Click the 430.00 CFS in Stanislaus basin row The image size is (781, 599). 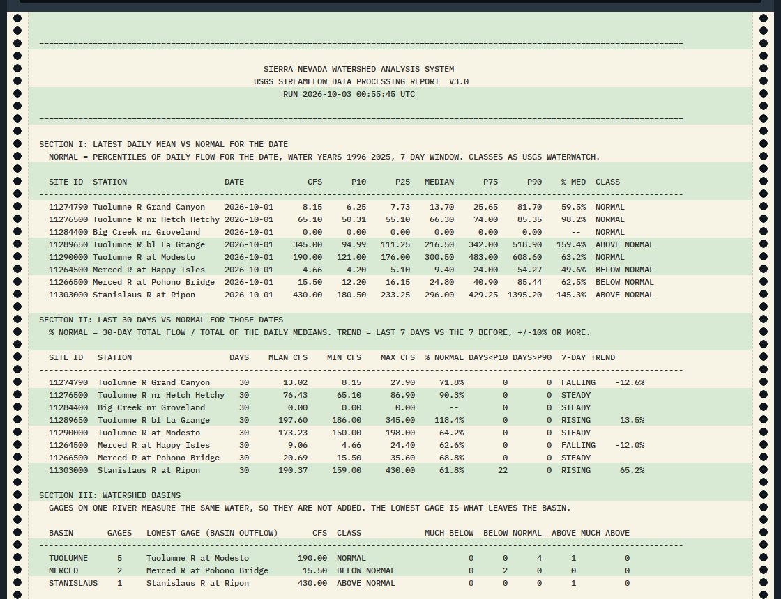click(312, 583)
